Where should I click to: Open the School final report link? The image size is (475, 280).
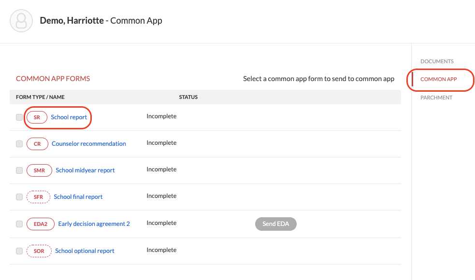[78, 197]
